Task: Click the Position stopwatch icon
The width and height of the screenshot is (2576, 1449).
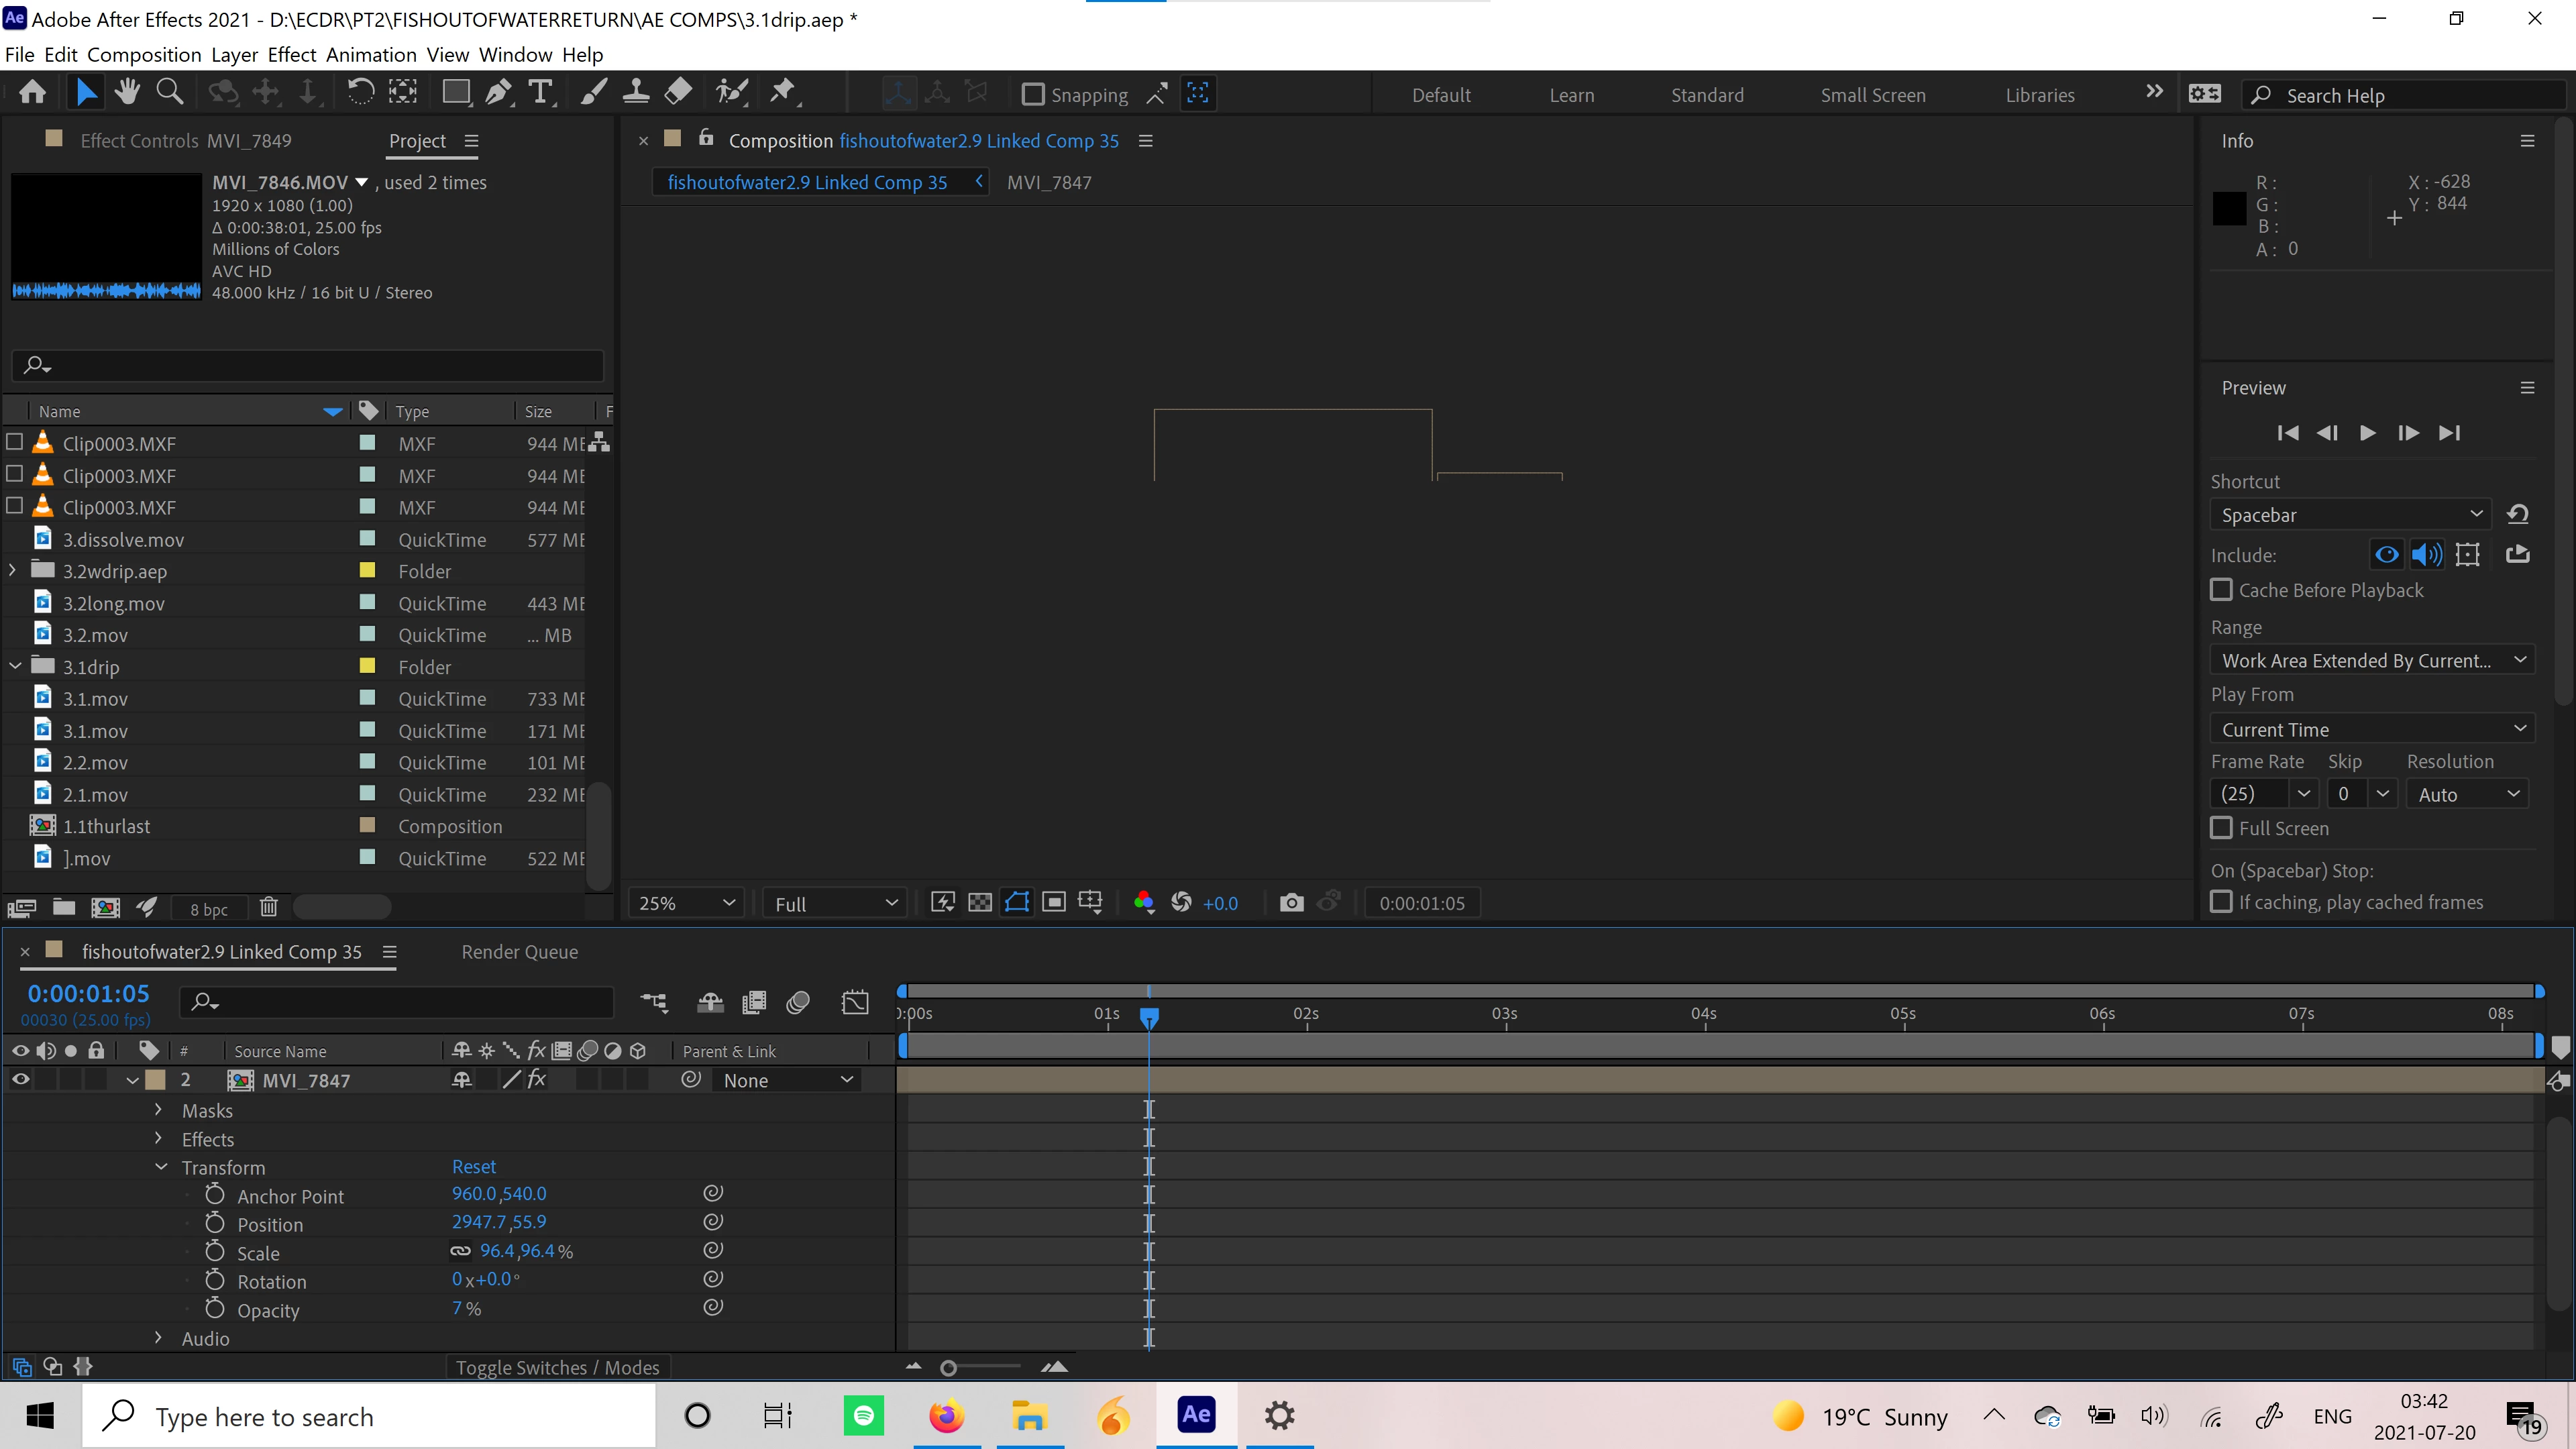Action: pyautogui.click(x=215, y=1223)
